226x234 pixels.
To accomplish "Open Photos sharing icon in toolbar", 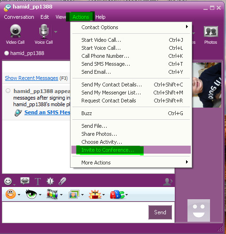I will 210,35.
